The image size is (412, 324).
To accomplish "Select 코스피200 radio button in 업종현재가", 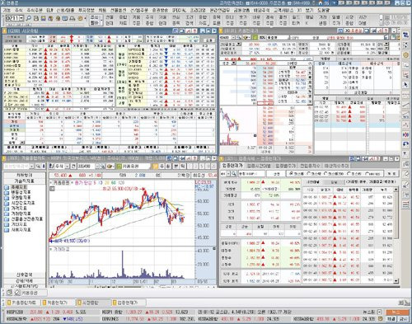I will click(326, 174).
